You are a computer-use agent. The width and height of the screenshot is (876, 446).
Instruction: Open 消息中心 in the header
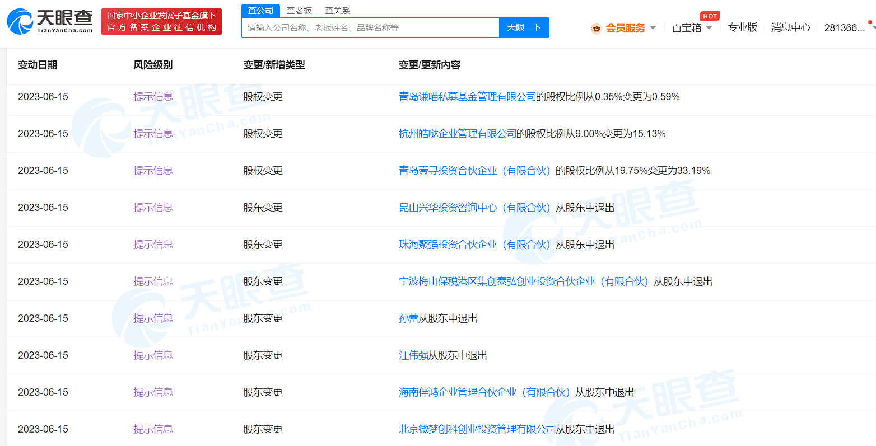(x=790, y=27)
